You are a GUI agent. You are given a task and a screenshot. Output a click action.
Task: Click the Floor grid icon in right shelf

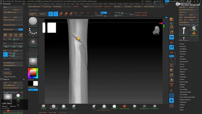click(x=171, y=42)
